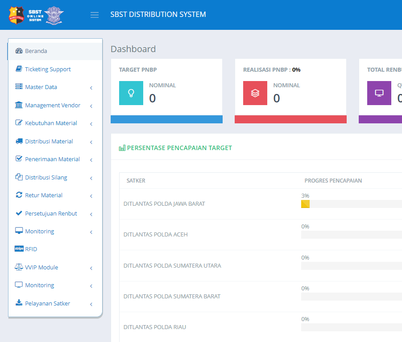Click the Distribusi Silang copy icon

[x=19, y=177]
